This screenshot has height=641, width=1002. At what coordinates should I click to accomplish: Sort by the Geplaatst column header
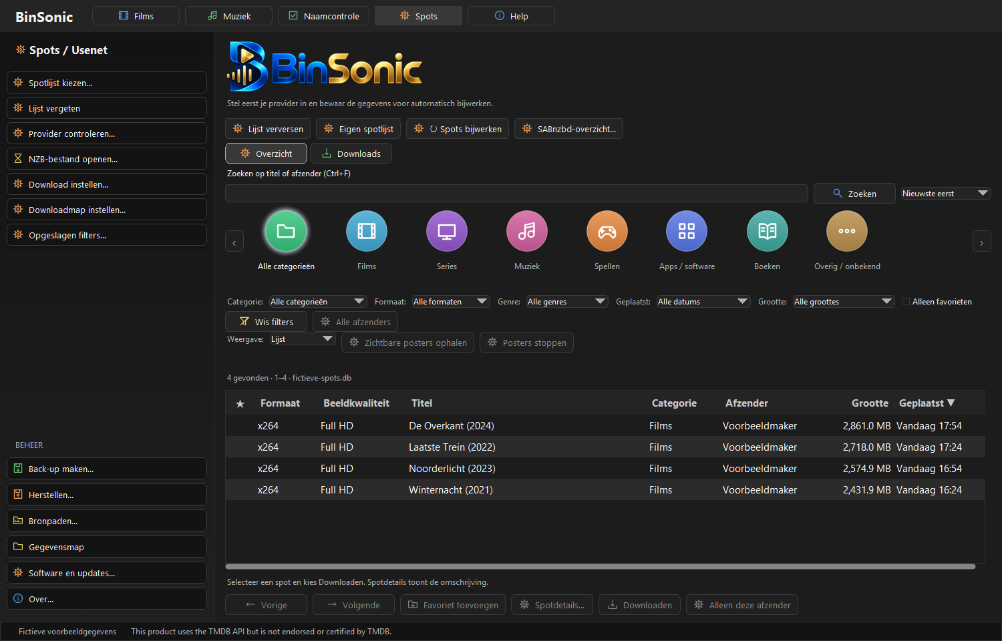pyautogui.click(x=927, y=403)
